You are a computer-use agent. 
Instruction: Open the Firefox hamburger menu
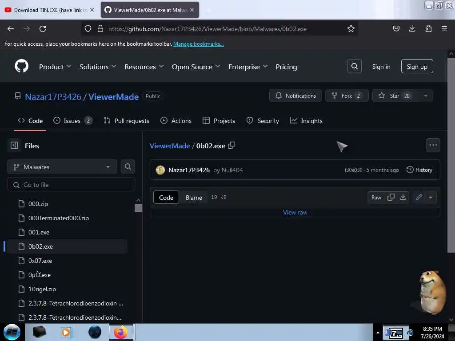click(444, 28)
